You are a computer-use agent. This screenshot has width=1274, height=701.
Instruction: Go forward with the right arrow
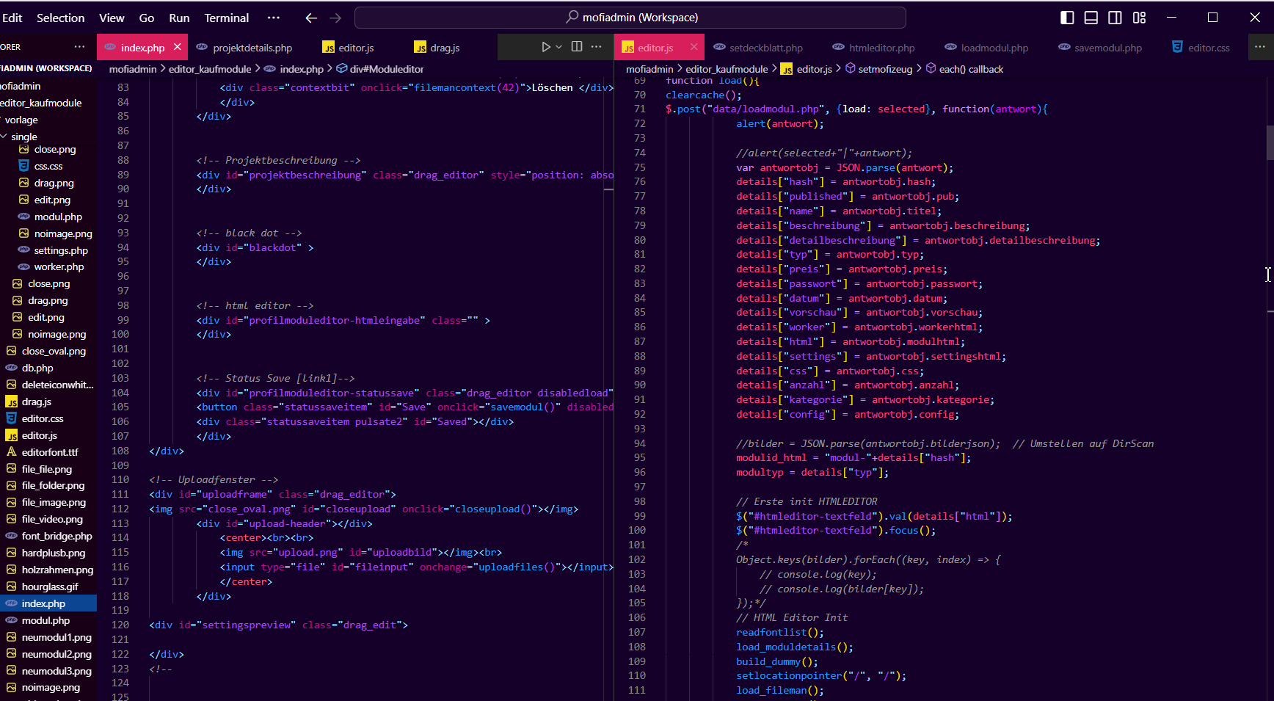tap(335, 18)
